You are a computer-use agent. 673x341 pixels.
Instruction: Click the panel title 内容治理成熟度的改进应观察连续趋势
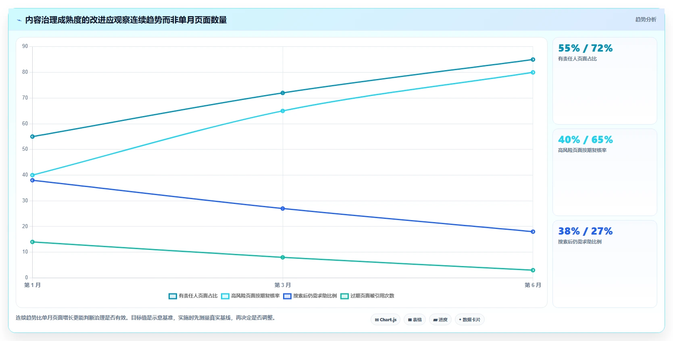pos(126,20)
